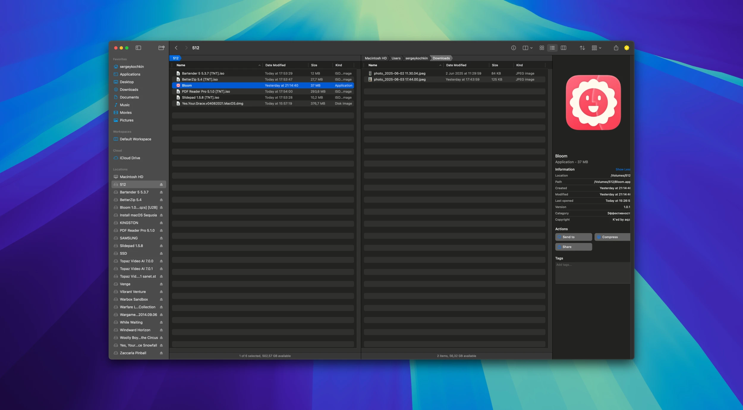Click the Add tags field
743x410 pixels.
(x=591, y=265)
